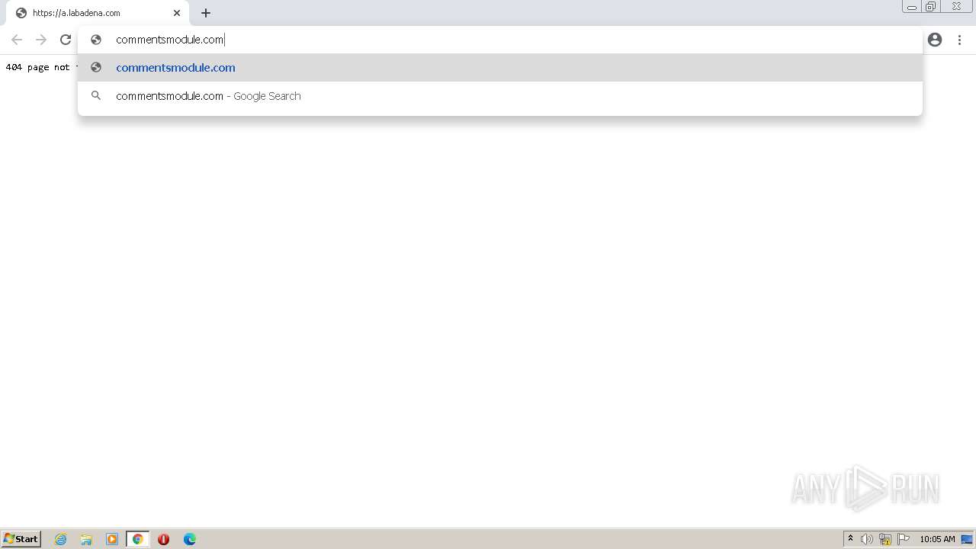Open Chrome three-dot menu
Image resolution: width=976 pixels, height=549 pixels.
(959, 40)
